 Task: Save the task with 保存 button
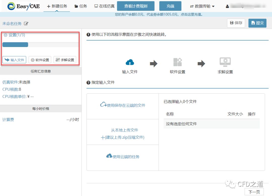(x=236, y=23)
